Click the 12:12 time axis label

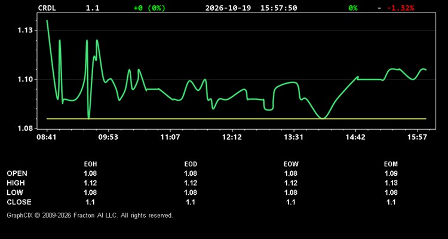pyautogui.click(x=232, y=137)
